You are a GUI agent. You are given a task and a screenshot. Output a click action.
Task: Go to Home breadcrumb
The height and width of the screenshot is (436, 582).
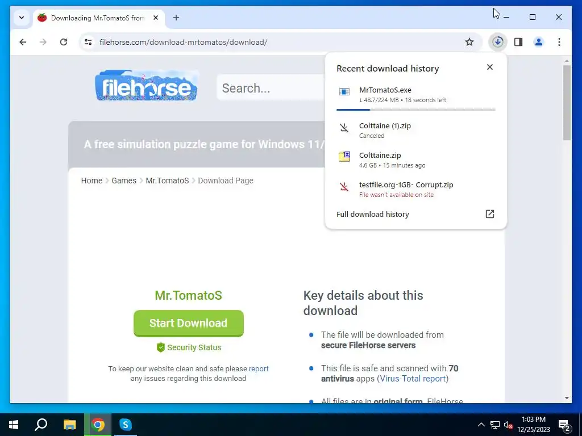92,181
